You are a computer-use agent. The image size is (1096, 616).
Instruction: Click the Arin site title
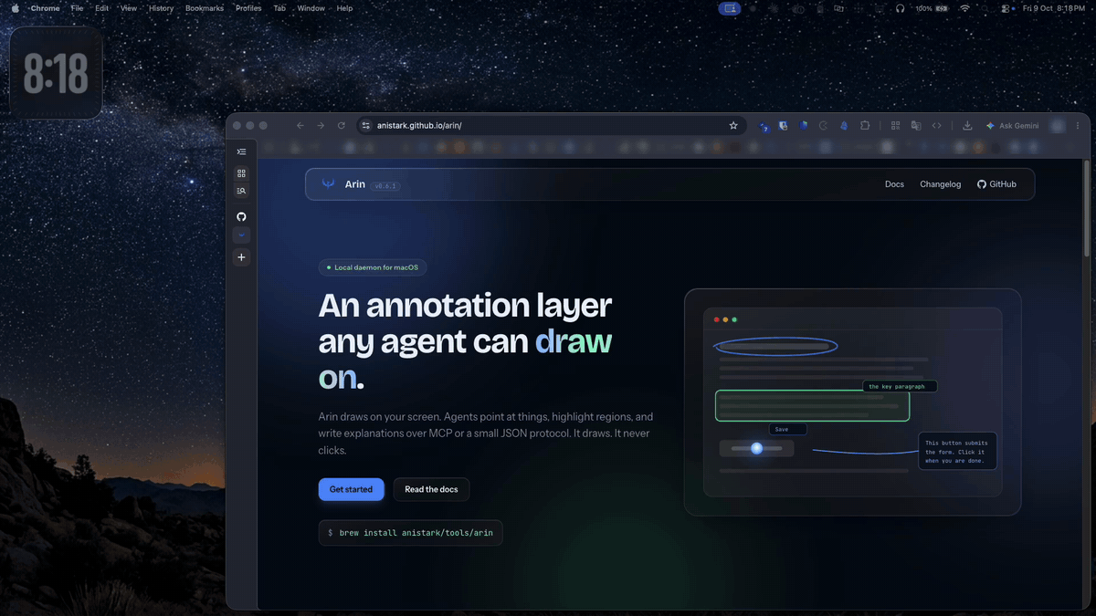tap(355, 184)
